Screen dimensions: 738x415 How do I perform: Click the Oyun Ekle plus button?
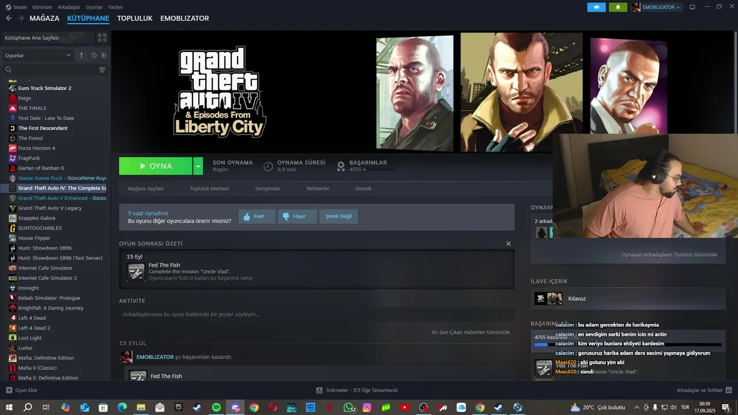click(9, 390)
